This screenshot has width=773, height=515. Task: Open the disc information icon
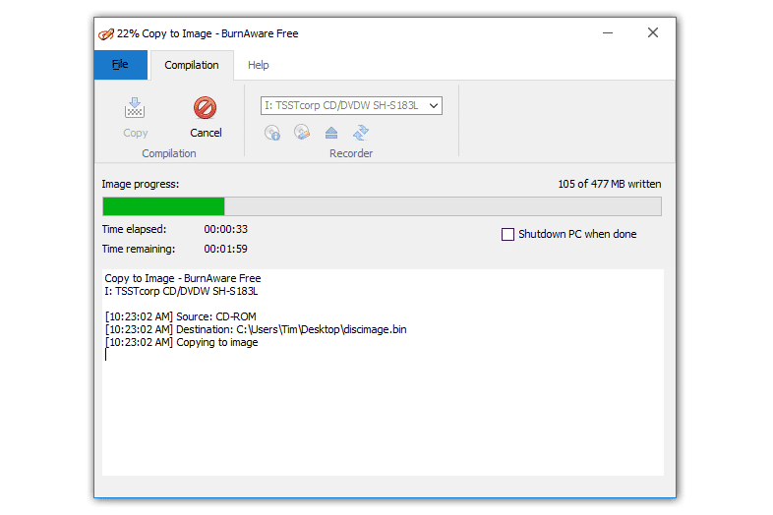(272, 132)
